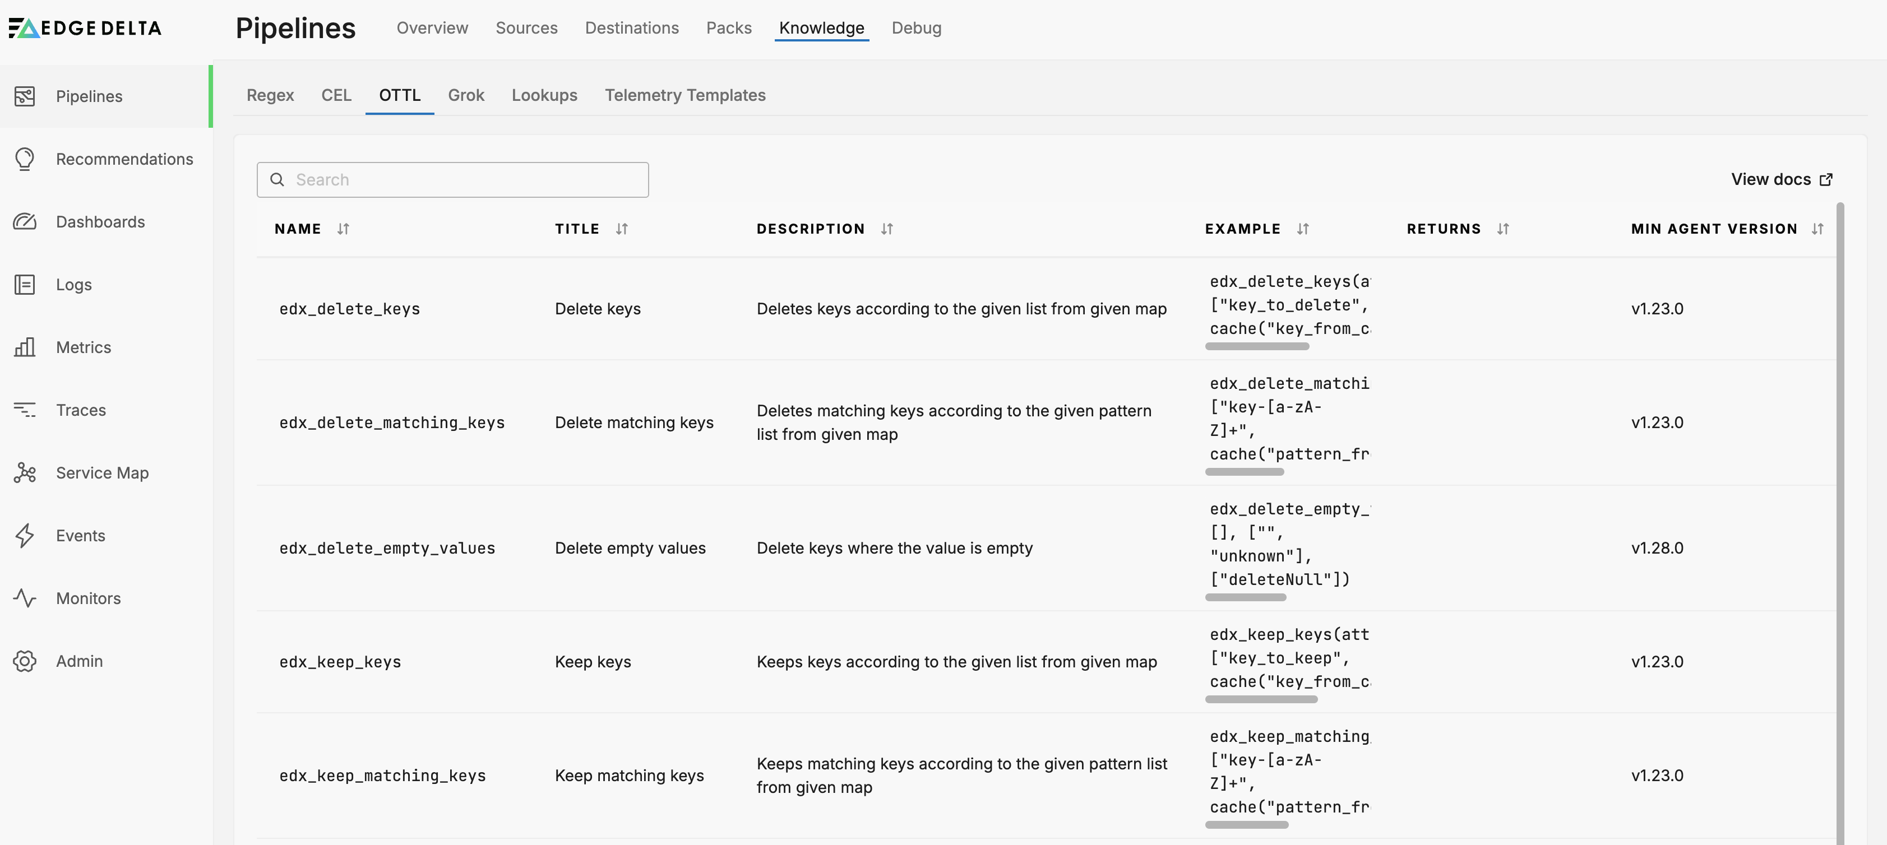Click the Pipelines page heading
This screenshot has height=845, width=1887.
pyautogui.click(x=296, y=29)
